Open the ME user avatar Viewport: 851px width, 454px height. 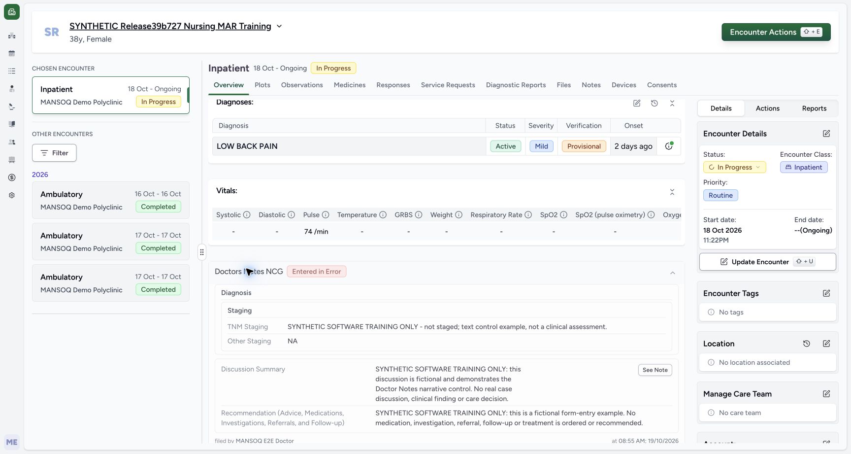coord(12,442)
